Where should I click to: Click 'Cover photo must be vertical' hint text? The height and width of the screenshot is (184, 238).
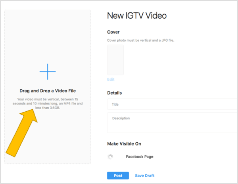tap(140, 40)
